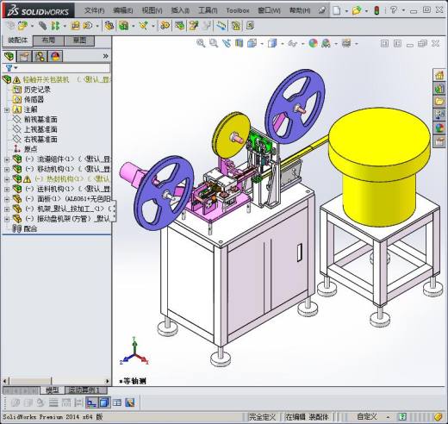Screen dimensions: 448x424
Task: Switch to the 装配体 command tab
Action: [18, 41]
